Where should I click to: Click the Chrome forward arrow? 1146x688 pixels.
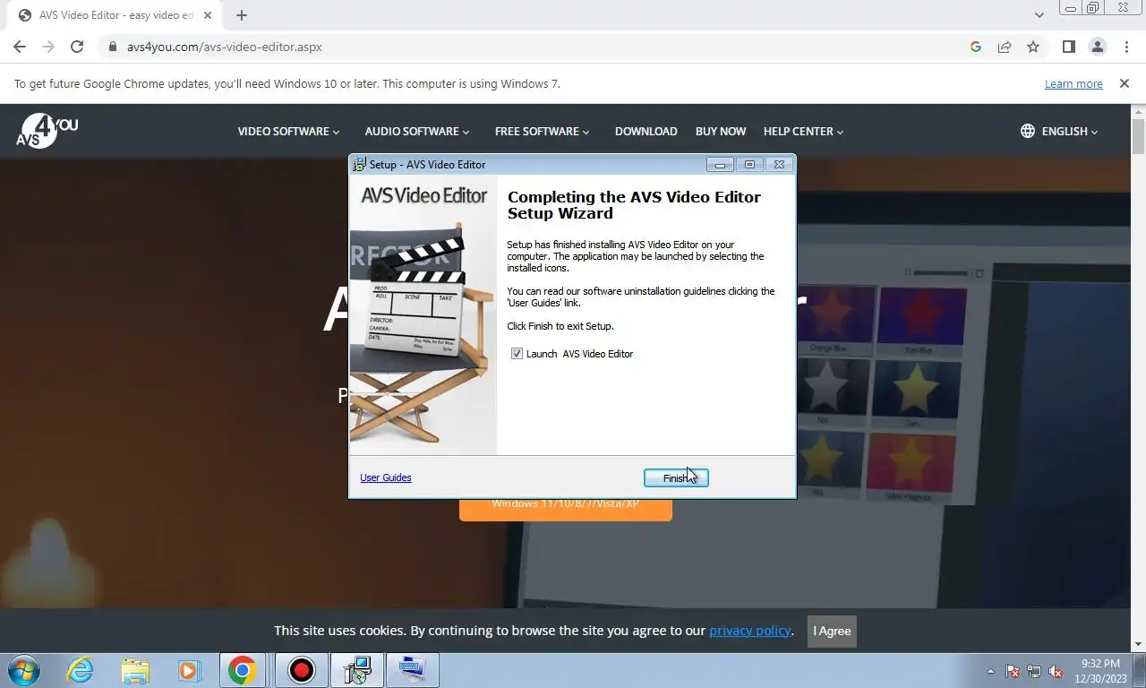pyautogui.click(x=48, y=47)
